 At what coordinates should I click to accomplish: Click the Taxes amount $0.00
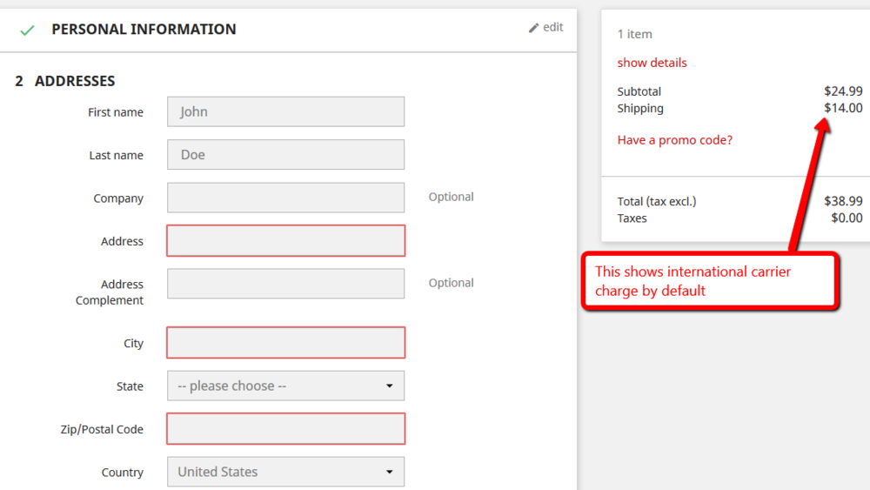tap(847, 218)
